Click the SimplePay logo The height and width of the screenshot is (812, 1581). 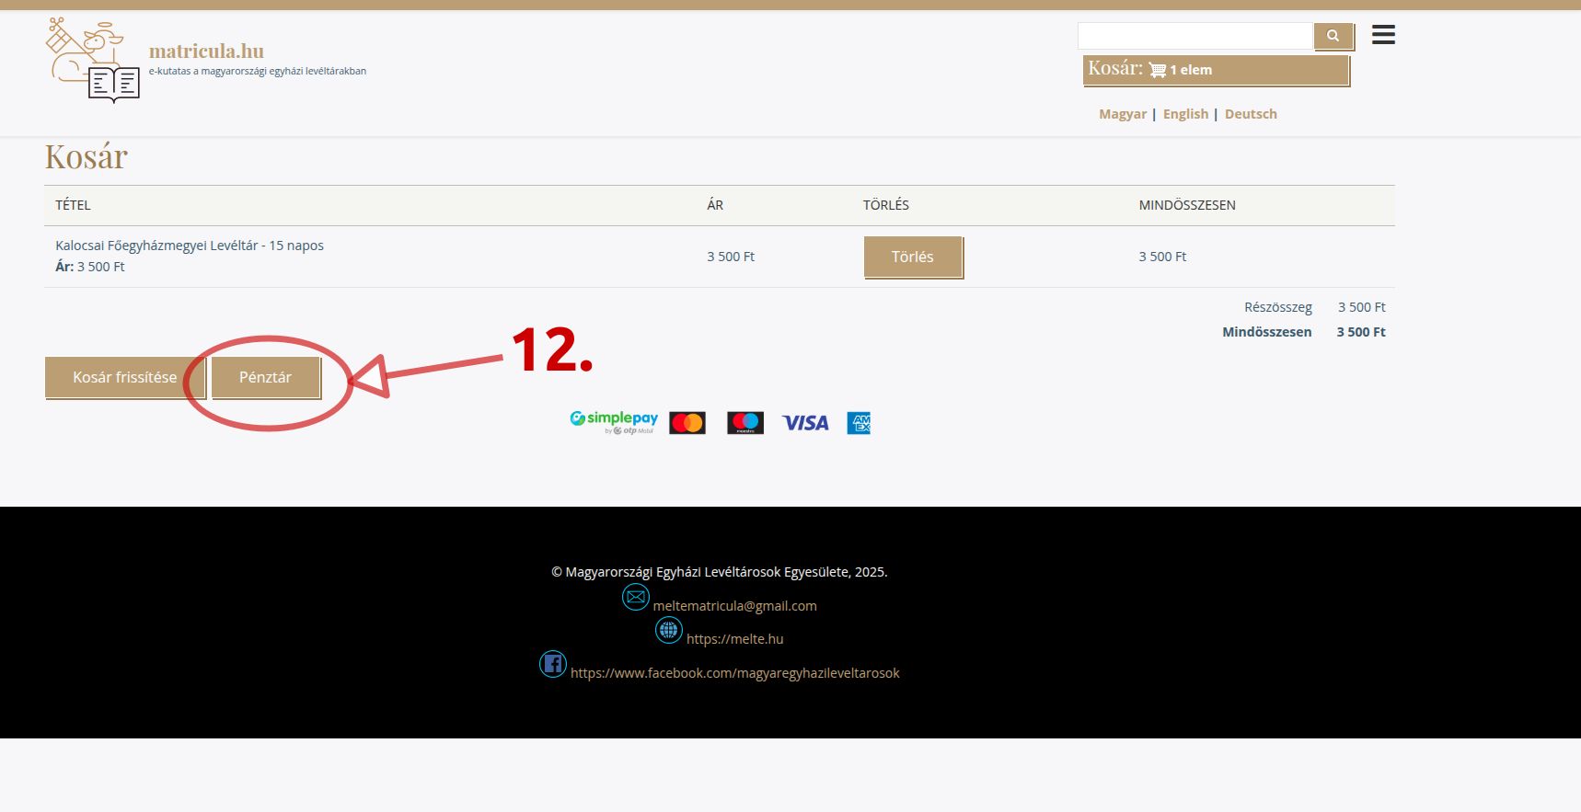point(614,422)
